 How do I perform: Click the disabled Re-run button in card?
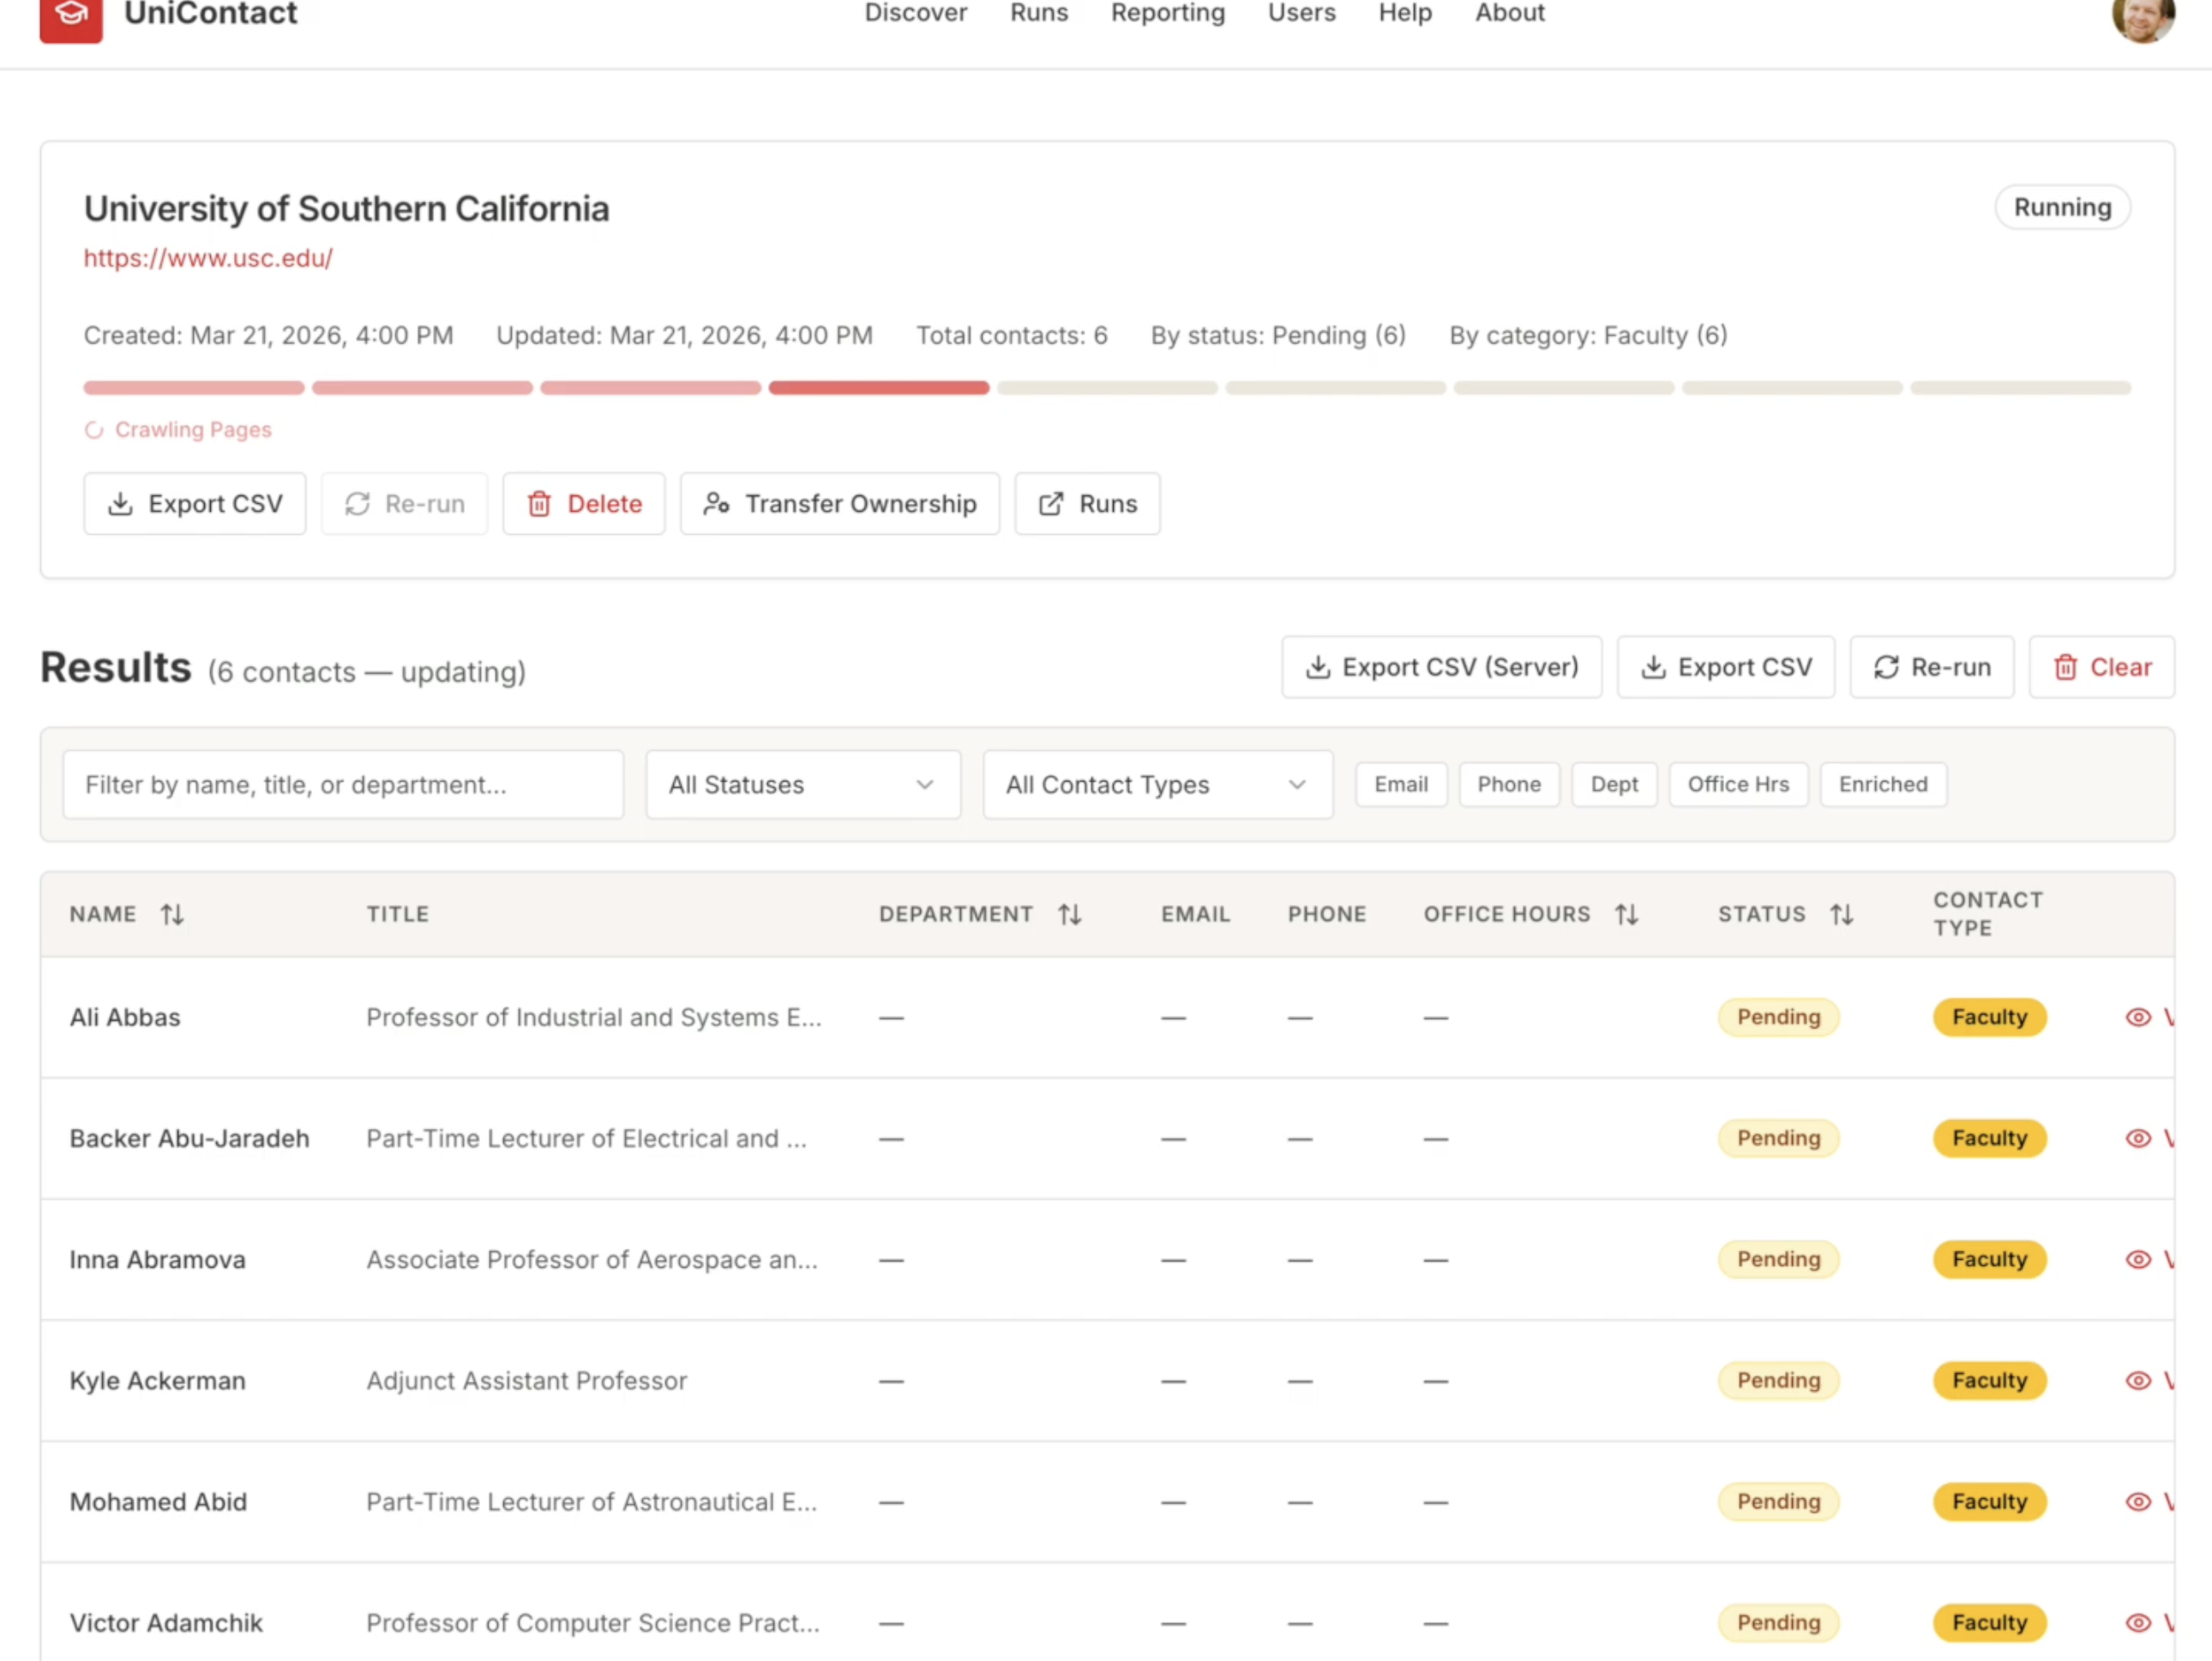405,504
